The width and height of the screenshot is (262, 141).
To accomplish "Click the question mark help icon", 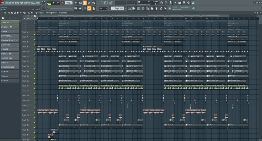I will (175, 3).
